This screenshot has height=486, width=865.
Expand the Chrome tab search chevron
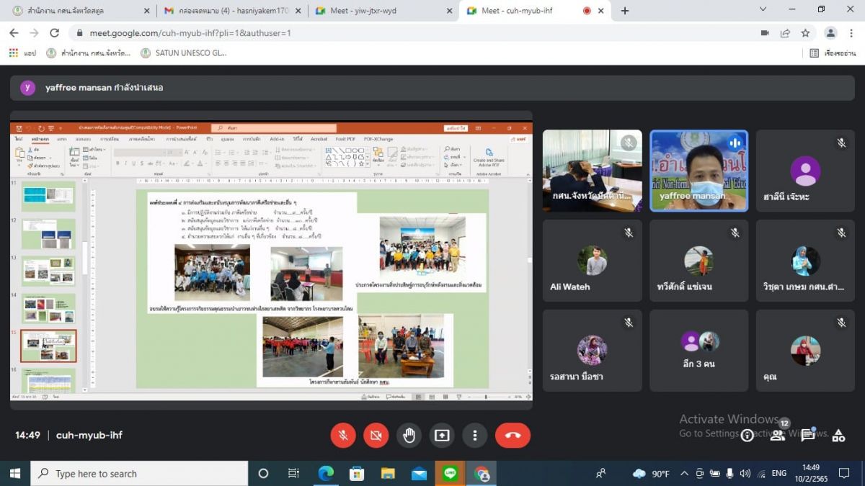click(763, 10)
